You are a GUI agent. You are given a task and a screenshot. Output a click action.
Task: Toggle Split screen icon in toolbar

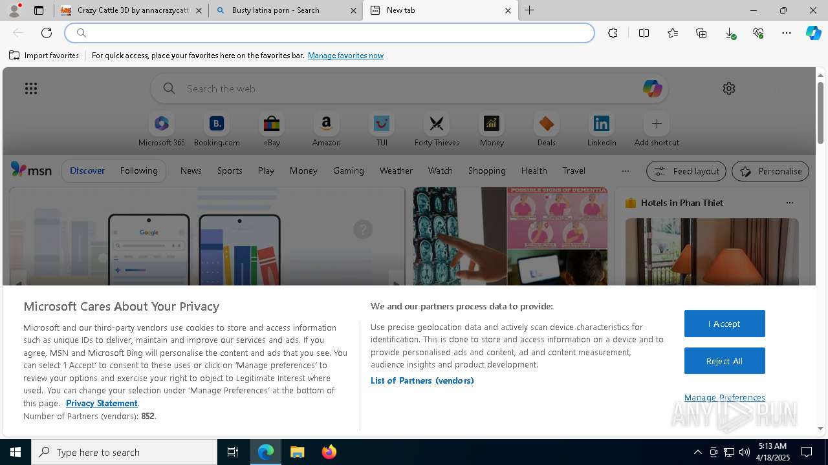[644, 33]
